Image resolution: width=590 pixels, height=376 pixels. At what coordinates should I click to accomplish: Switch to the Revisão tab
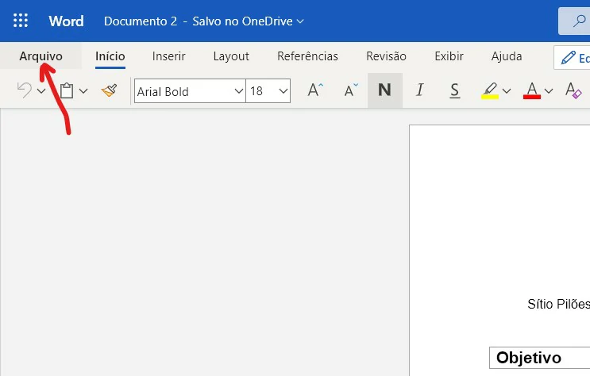[x=386, y=56]
